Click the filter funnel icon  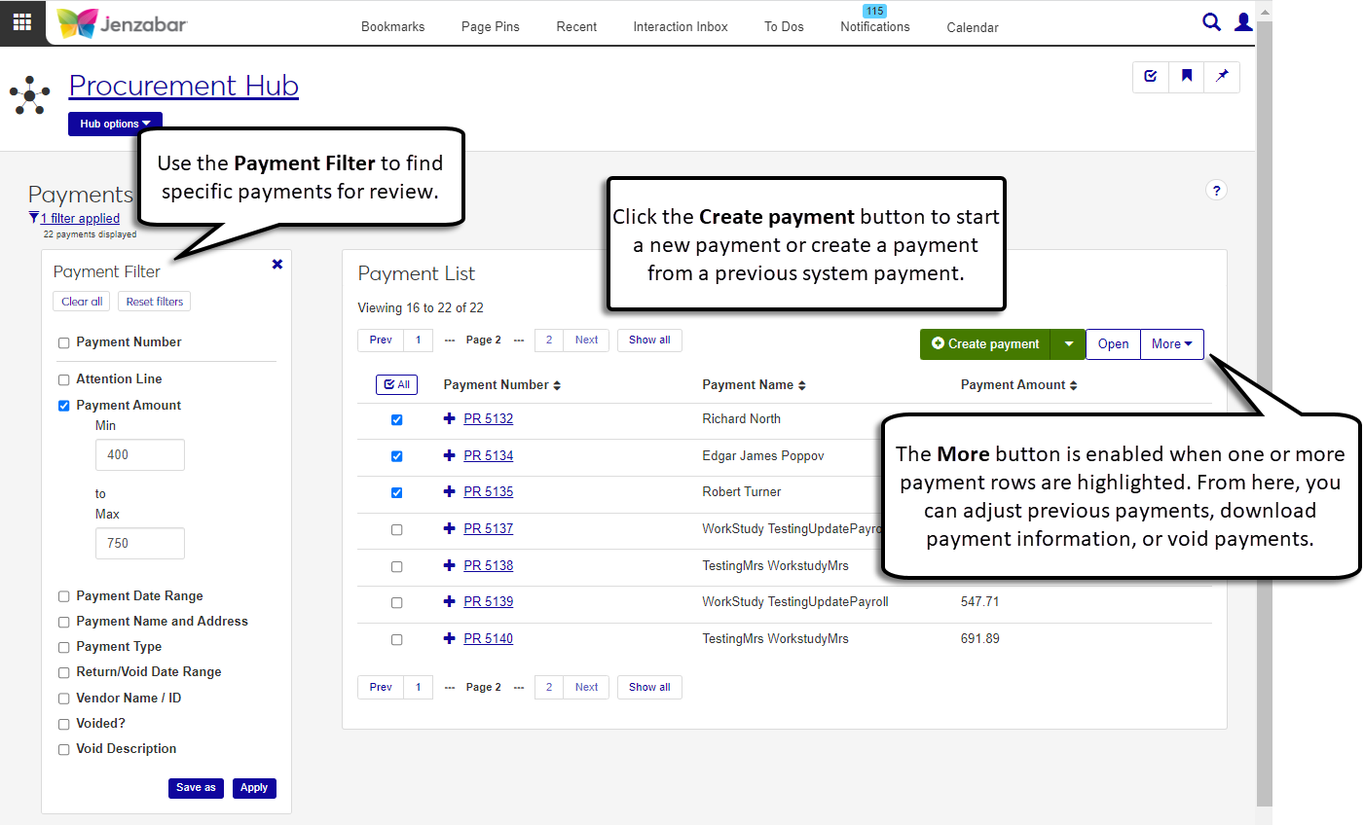34,218
